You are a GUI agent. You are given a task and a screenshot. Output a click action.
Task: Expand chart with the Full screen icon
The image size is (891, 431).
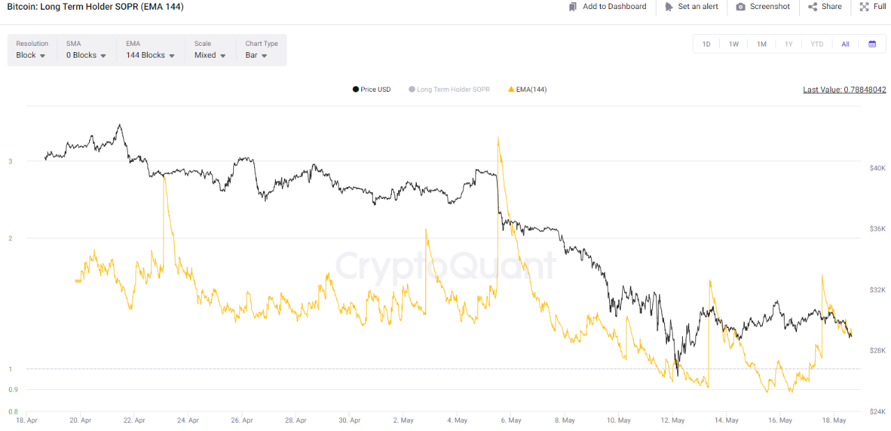click(864, 7)
